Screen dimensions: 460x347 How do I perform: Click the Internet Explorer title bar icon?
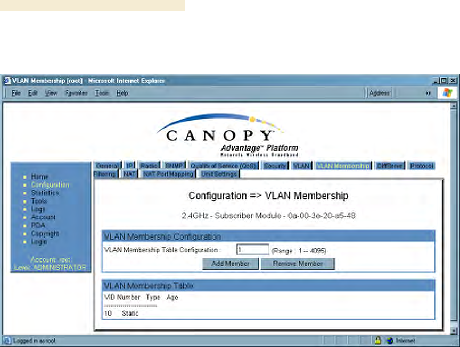[x=7, y=81]
